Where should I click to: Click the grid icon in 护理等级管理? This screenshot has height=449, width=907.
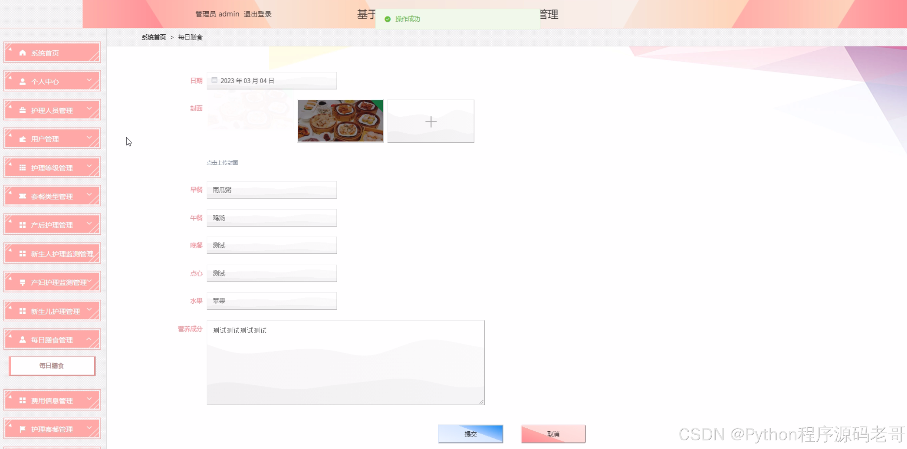click(22, 168)
